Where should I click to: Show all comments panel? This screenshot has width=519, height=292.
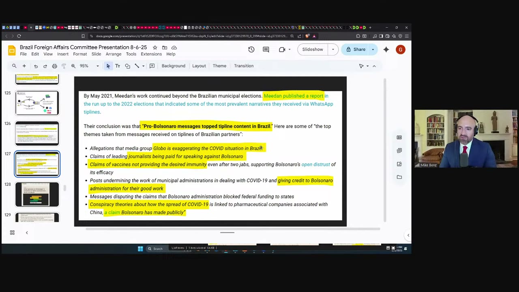pyautogui.click(x=266, y=49)
